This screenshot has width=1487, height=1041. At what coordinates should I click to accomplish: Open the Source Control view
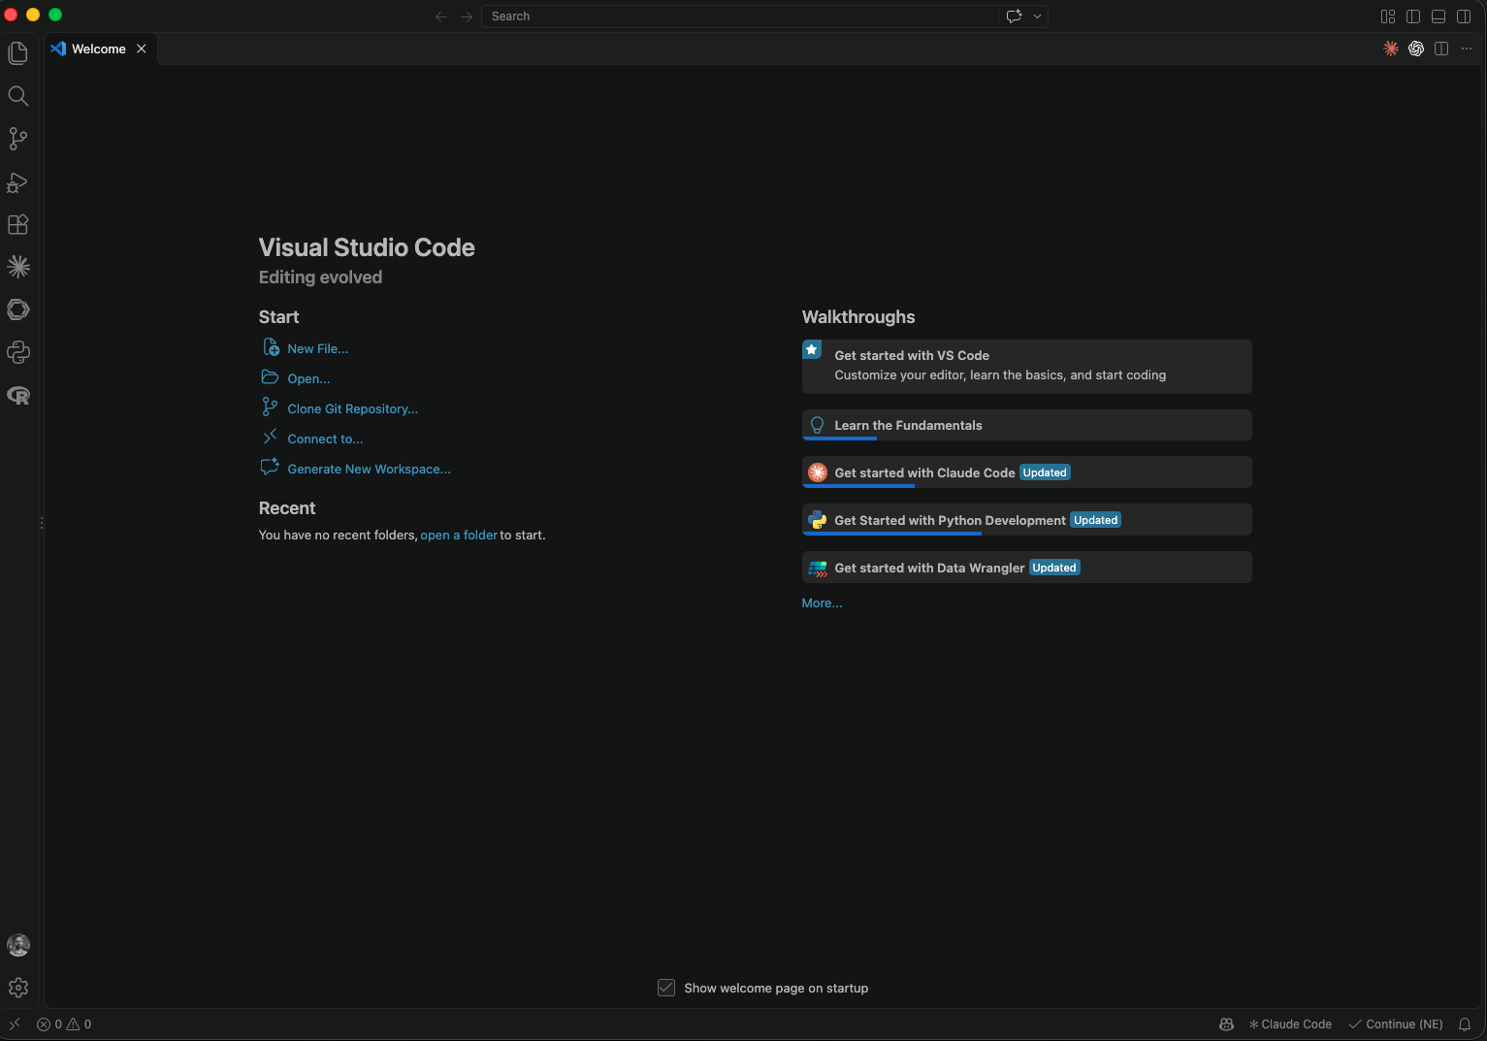coord(18,139)
